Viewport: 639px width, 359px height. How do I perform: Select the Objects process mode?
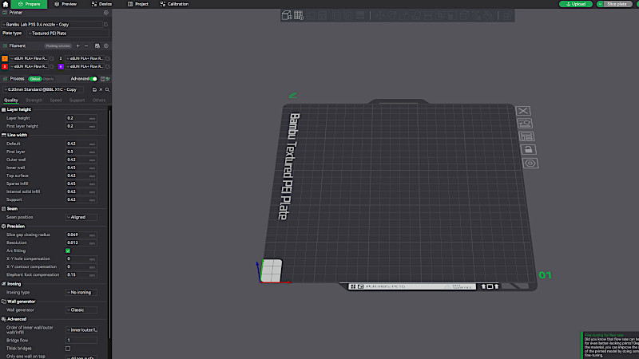(x=48, y=79)
